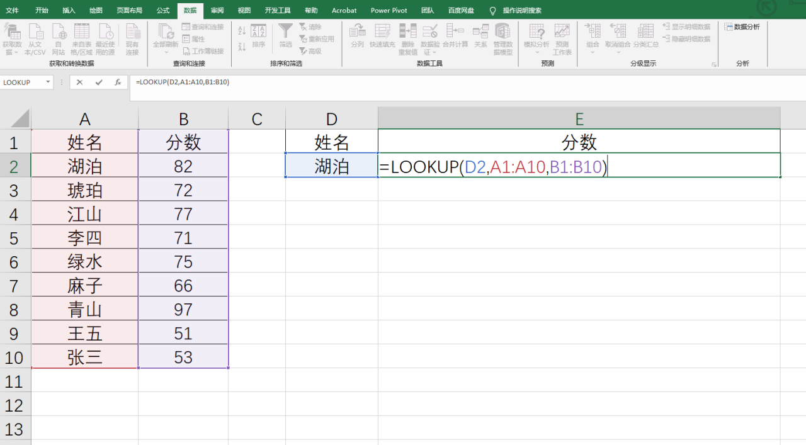Click the 来自表格/区域 icon
806x445 pixels.
point(81,39)
